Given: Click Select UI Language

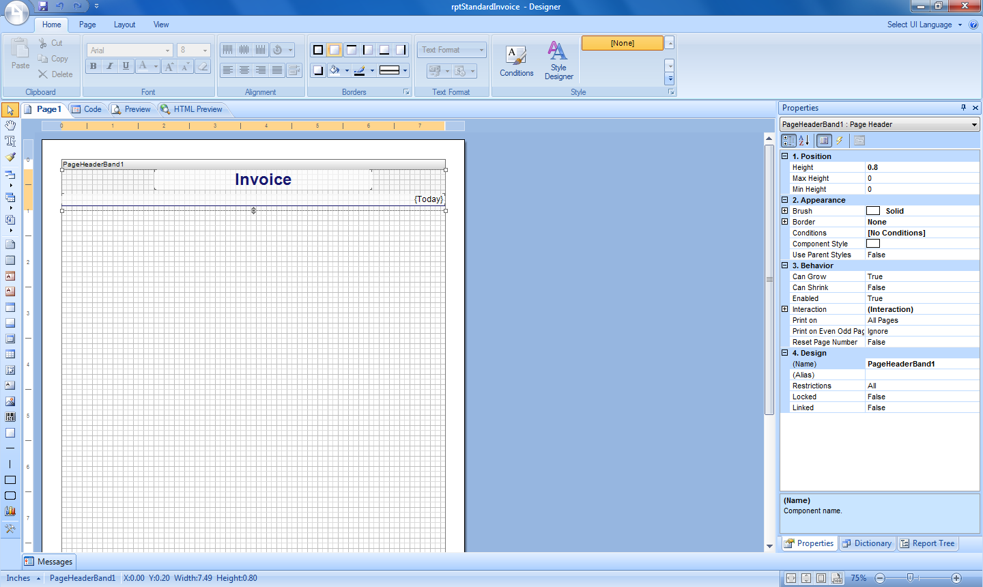Looking at the screenshot, I should pyautogui.click(x=920, y=25).
